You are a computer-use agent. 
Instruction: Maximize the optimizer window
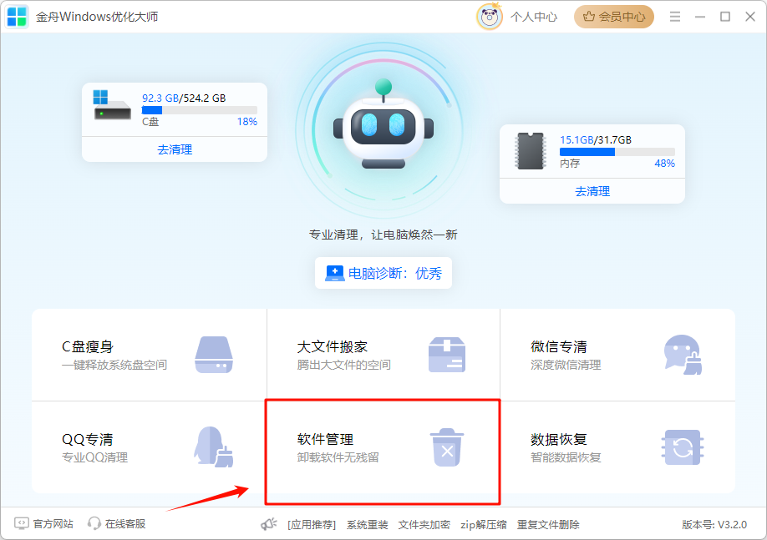point(725,17)
